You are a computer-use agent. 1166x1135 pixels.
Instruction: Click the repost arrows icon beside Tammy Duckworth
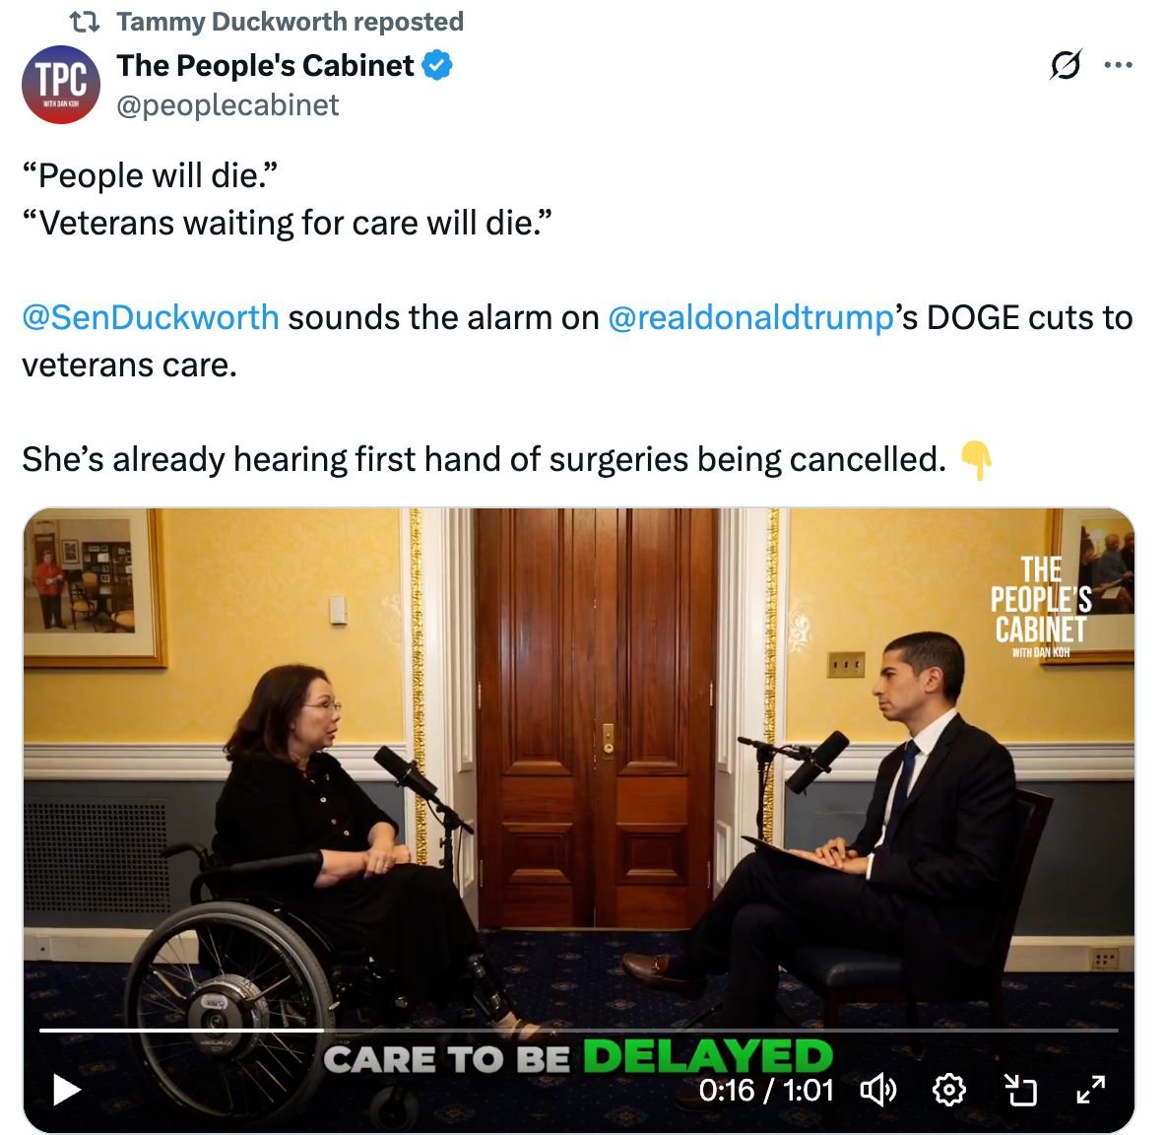(85, 23)
